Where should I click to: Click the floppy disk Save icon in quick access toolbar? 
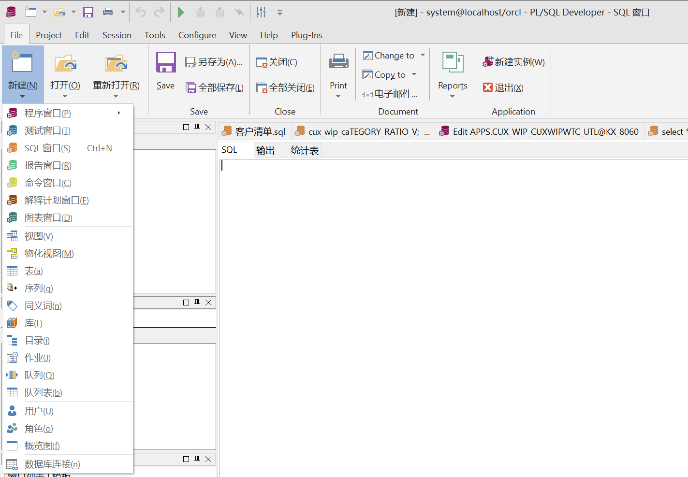pyautogui.click(x=88, y=12)
